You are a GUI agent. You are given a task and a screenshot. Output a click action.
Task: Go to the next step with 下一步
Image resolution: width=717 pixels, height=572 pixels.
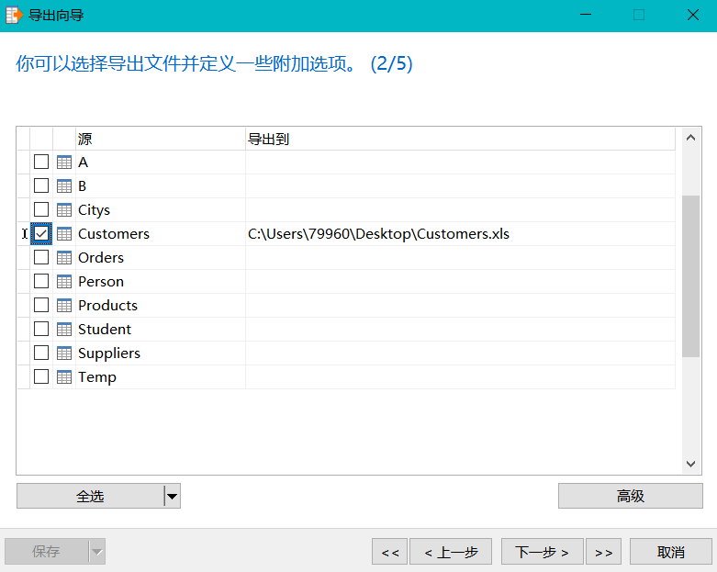point(543,552)
